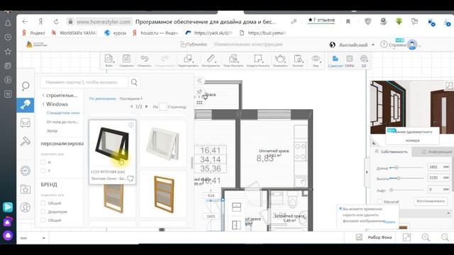Viewport: 454px width, 255px height.
Task: Switch to the 2D plan view mode
Action: (336, 61)
